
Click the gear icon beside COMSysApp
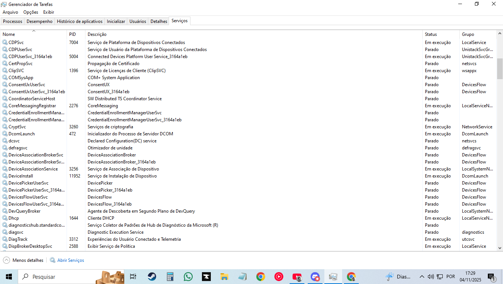(5, 78)
